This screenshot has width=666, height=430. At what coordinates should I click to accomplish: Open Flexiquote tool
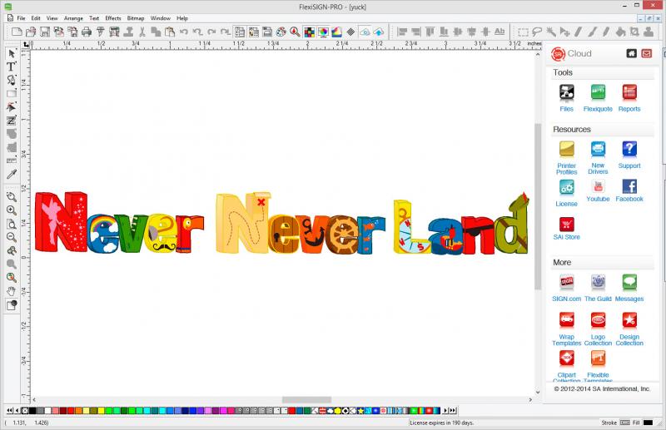point(598,98)
